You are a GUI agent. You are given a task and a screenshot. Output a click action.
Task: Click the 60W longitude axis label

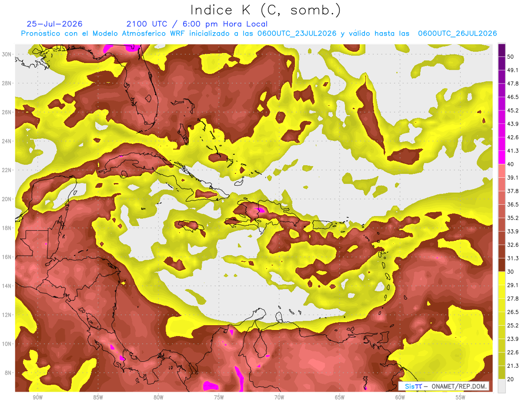click(x=400, y=398)
